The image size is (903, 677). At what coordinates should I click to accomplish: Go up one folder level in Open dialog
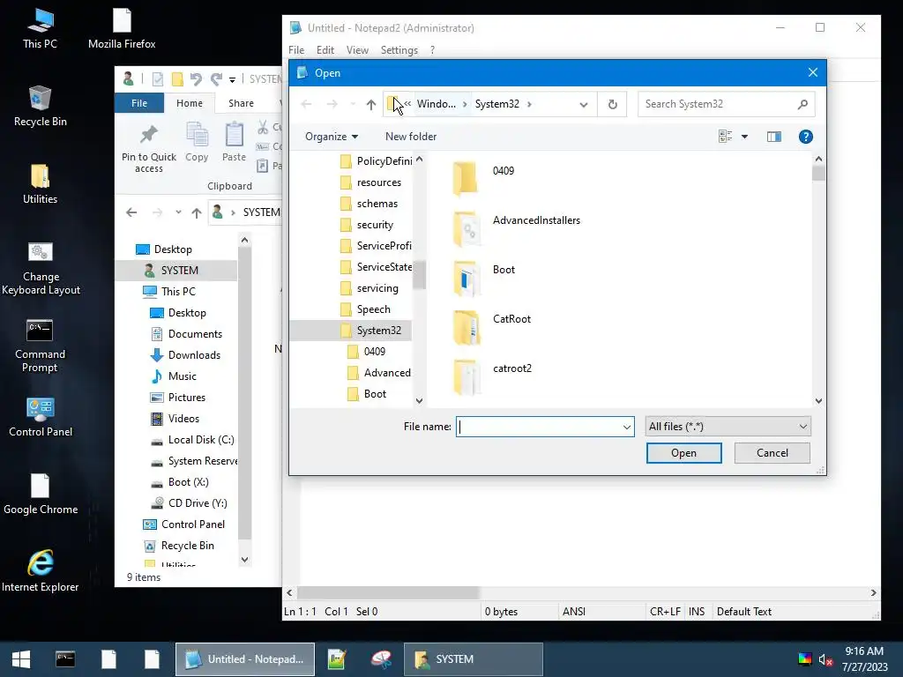pyautogui.click(x=371, y=104)
